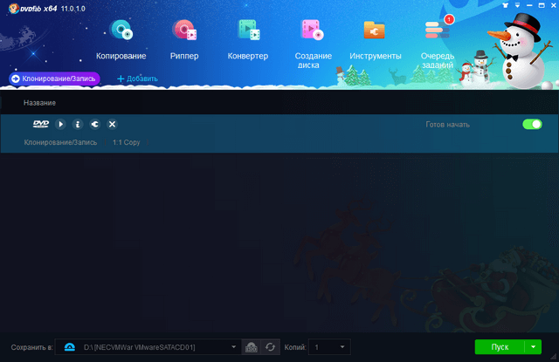Image resolution: width=559 pixels, height=362 pixels.
Task: Click the DVDFab logo in title bar
Action: 32,9
